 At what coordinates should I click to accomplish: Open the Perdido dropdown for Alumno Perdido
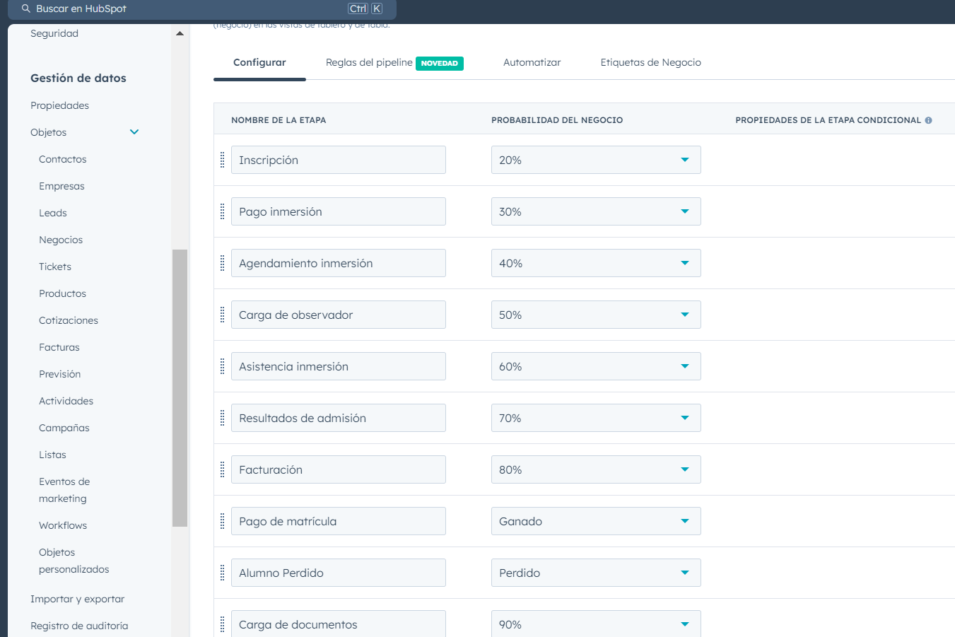[596, 573]
